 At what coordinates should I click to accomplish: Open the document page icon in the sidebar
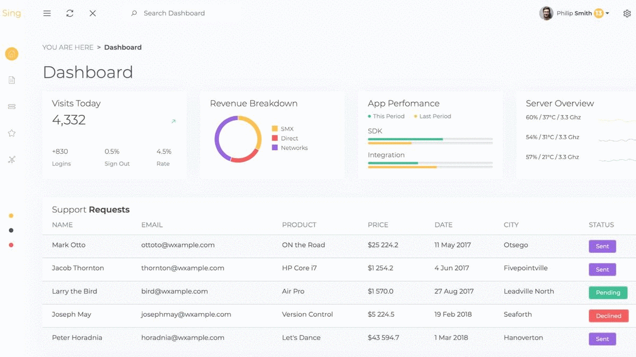pos(11,80)
